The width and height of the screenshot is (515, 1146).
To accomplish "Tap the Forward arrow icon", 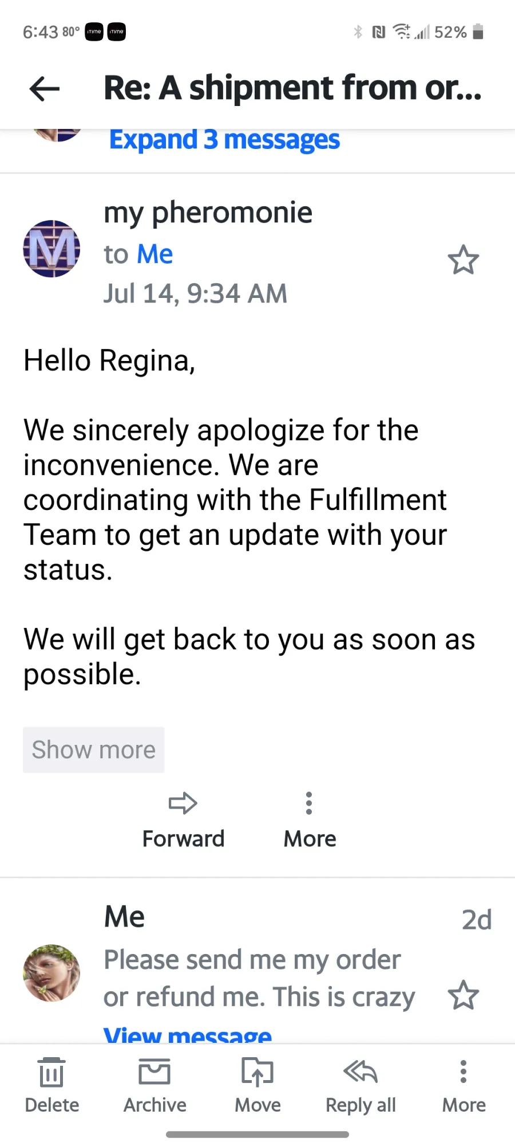I will point(183,803).
